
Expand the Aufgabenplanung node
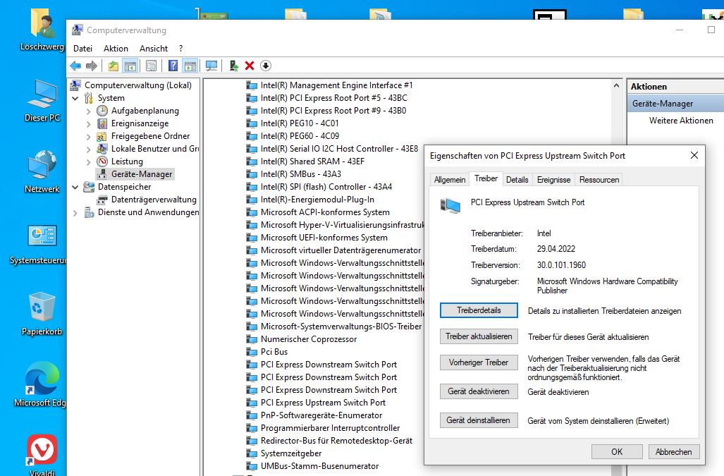(88, 111)
